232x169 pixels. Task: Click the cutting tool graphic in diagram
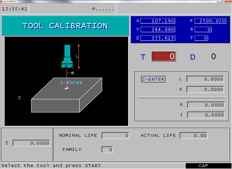(67, 57)
